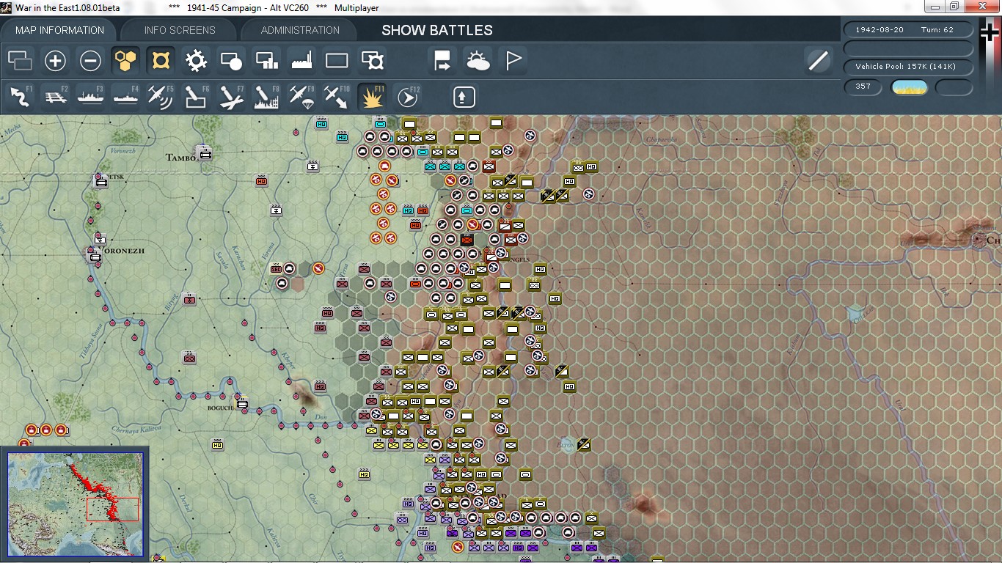1002x563 pixels.
Task: Click the red viewport box on the minimap
Action: coord(112,509)
